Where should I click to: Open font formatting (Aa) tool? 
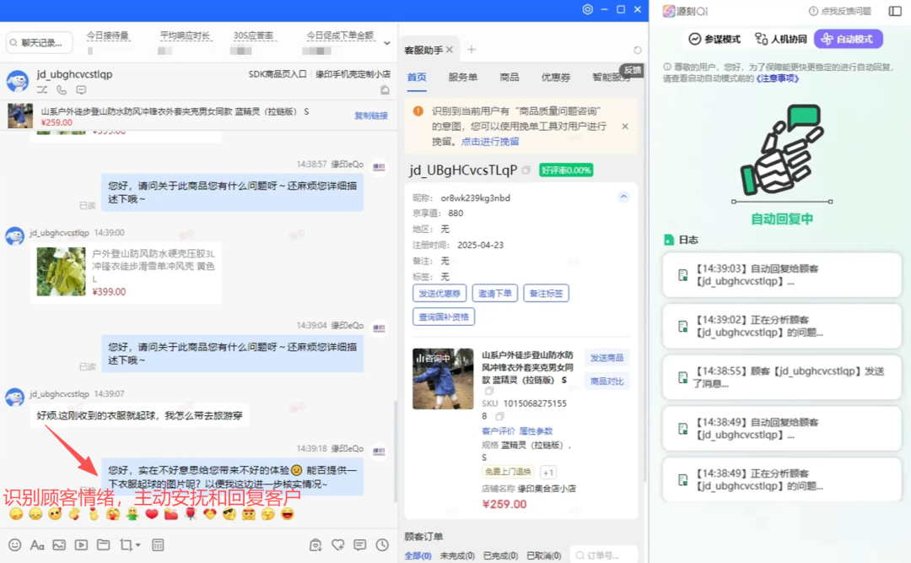point(37,545)
